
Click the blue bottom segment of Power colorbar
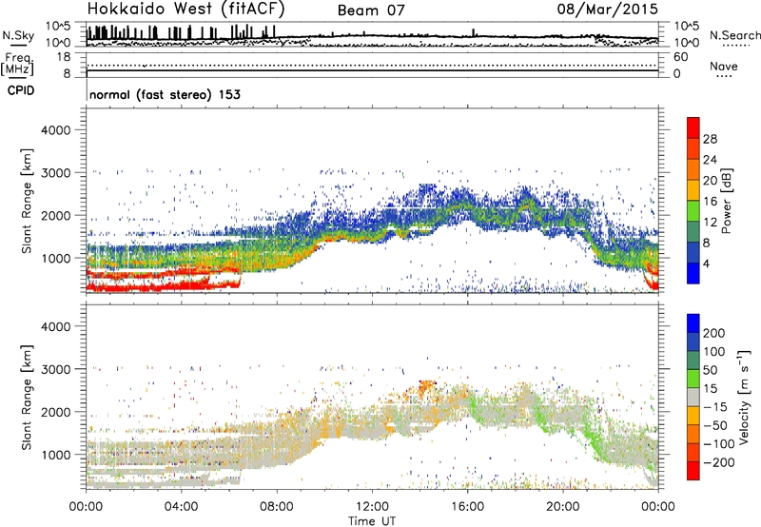click(693, 273)
